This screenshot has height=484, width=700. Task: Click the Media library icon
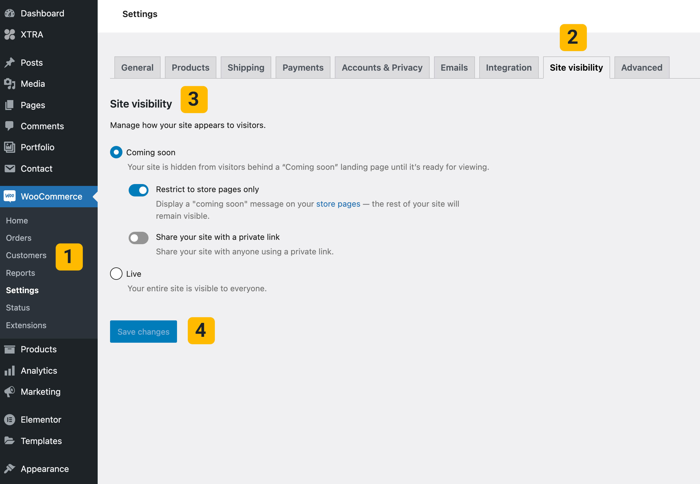pos(10,84)
